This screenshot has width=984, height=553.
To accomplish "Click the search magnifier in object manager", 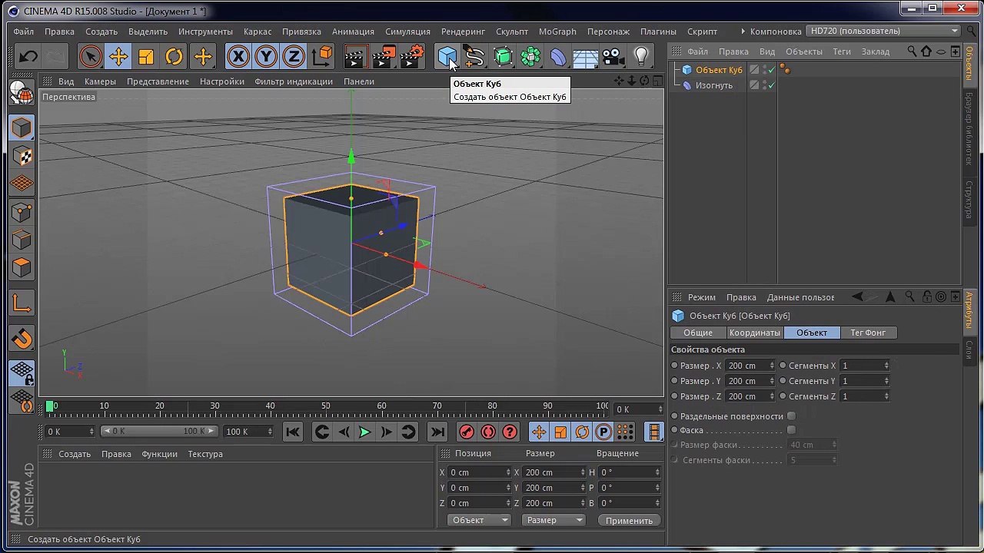I will pos(912,51).
